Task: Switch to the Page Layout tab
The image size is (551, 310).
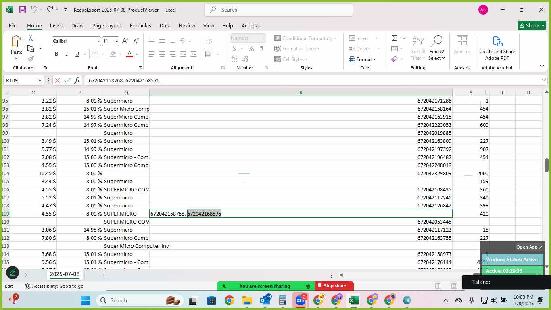Action: [x=106, y=25]
